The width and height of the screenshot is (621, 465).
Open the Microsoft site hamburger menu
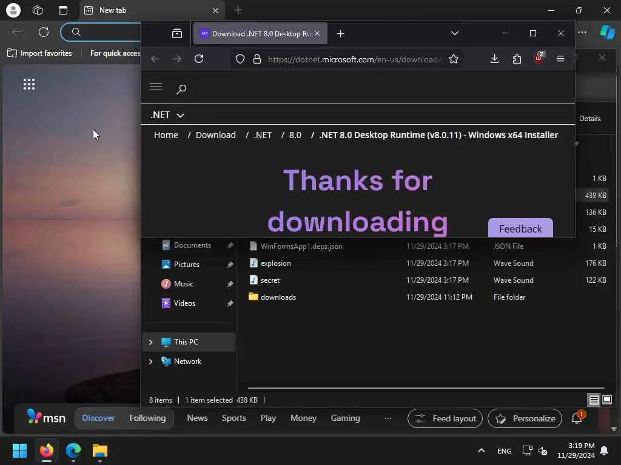click(156, 87)
